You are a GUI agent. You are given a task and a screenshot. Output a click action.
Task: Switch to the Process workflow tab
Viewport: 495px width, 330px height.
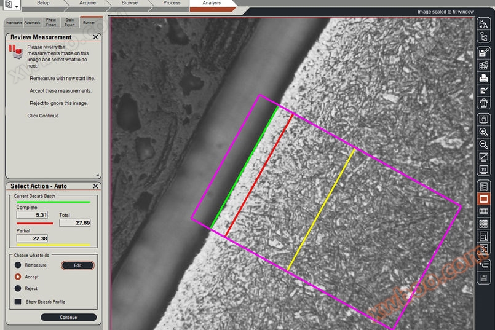(x=172, y=3)
